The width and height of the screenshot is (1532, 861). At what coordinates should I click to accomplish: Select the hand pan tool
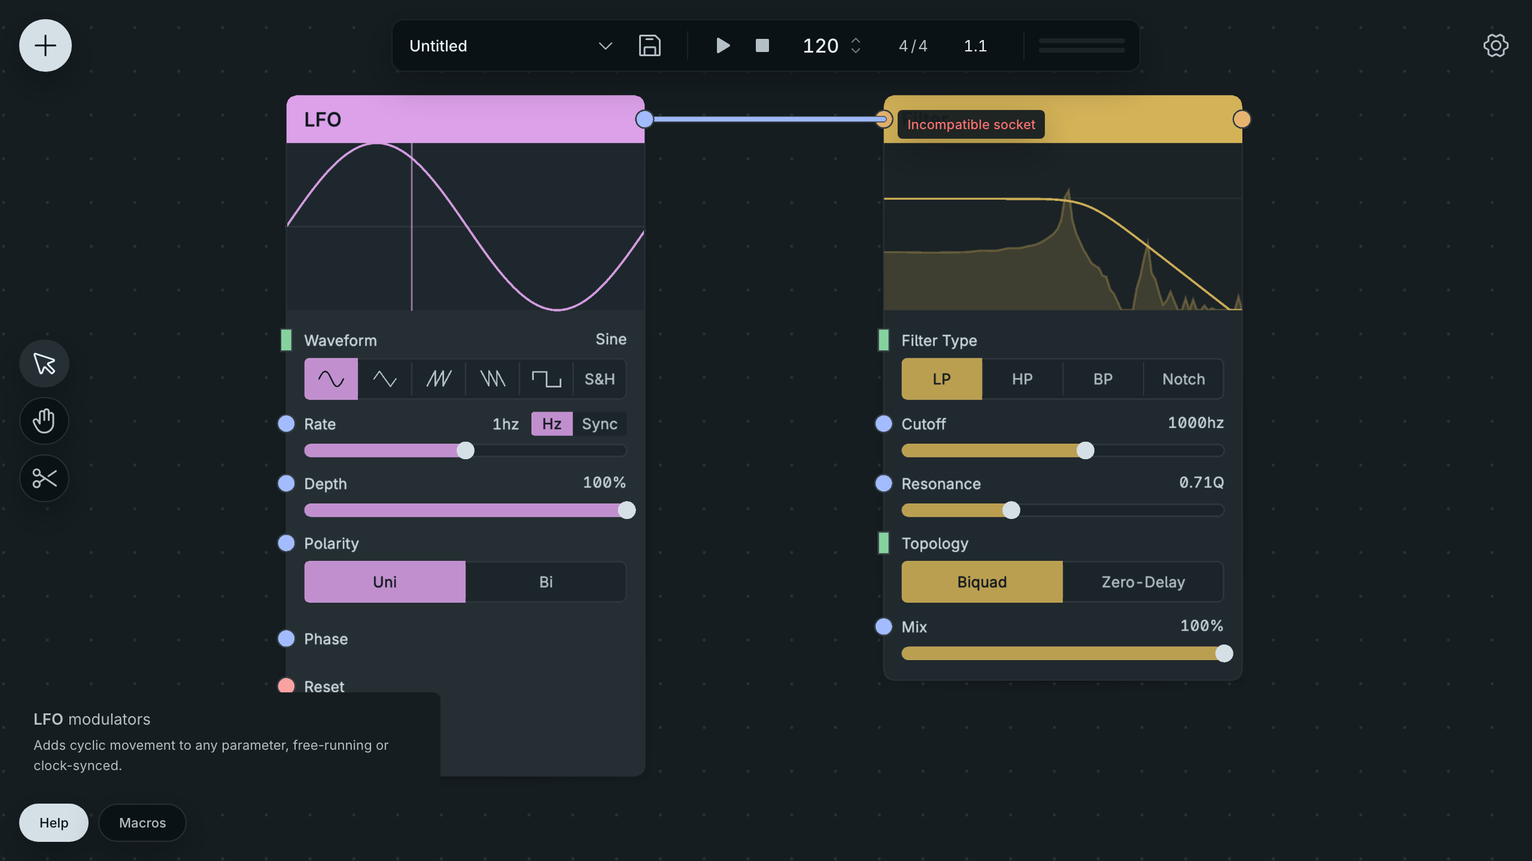coord(44,421)
